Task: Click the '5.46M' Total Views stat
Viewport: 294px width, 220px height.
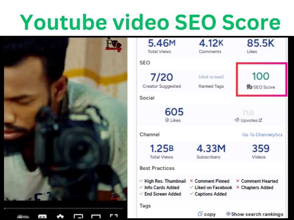Action: click(x=162, y=43)
